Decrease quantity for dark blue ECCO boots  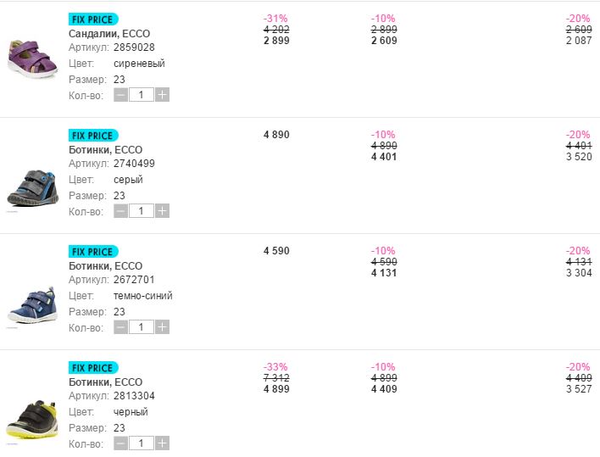pos(121,327)
